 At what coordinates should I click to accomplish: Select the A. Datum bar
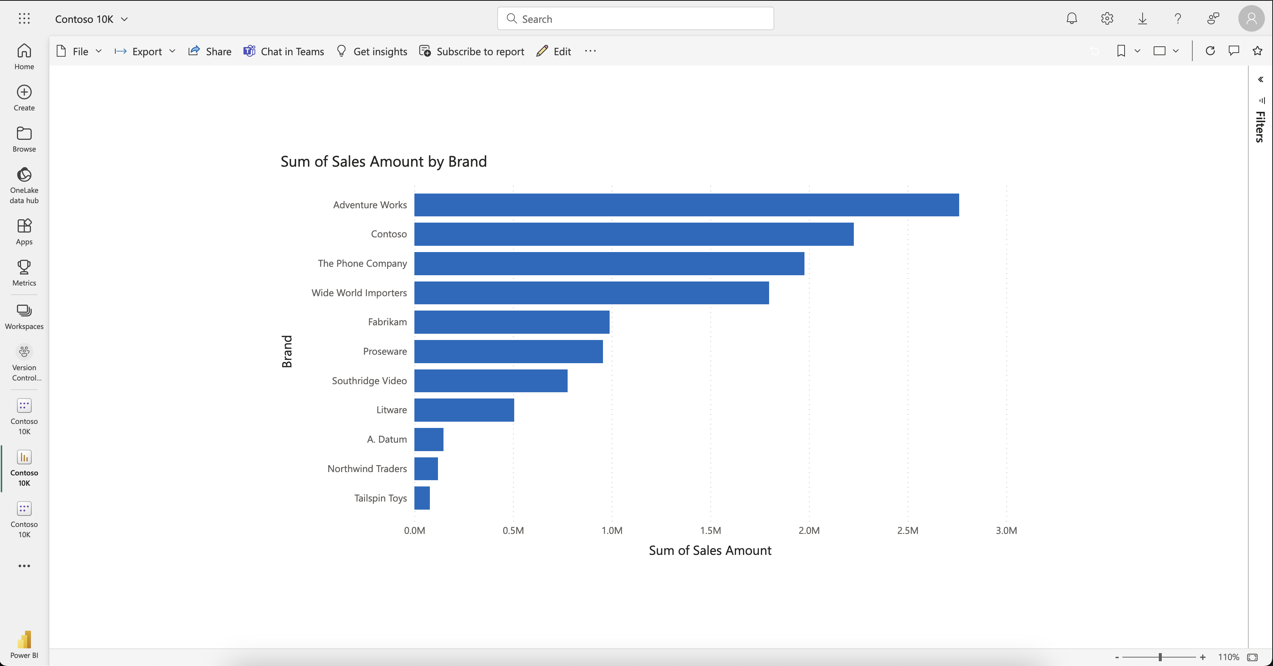point(429,439)
